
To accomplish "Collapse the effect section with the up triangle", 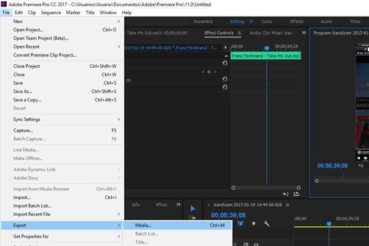I will coord(226,56).
